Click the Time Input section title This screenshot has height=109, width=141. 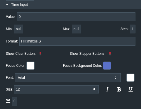(x=19, y=5)
